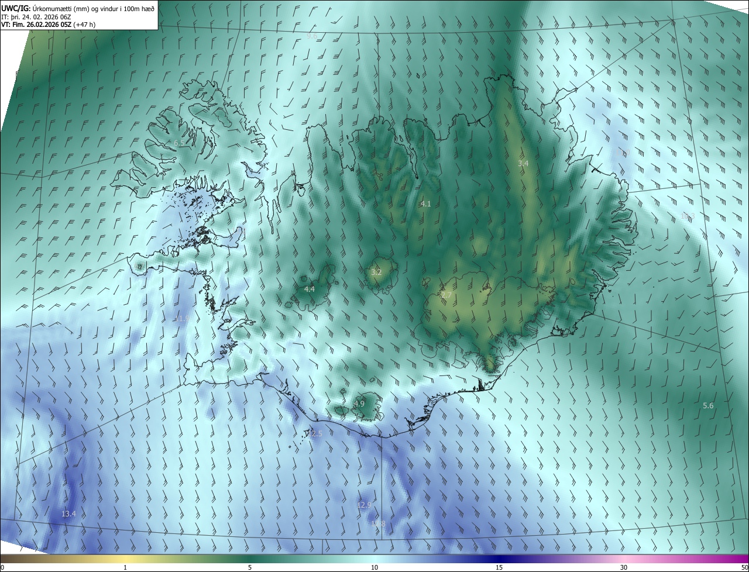Click the 'VT: Fim. 26.02.2026 05Z (+47 h)' line

coord(49,25)
